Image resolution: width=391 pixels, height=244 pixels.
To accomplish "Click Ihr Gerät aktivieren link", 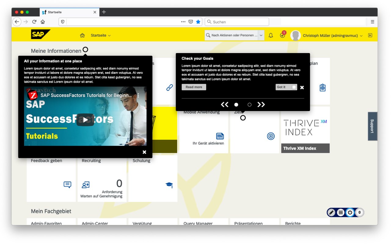I will [x=208, y=143].
